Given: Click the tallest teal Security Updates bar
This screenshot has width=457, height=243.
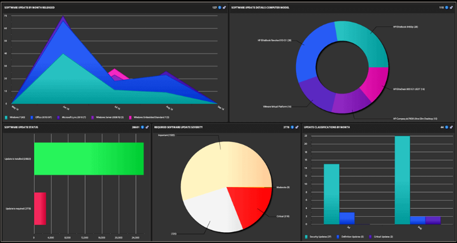Looking at the screenshot, I should pyautogui.click(x=402, y=180).
